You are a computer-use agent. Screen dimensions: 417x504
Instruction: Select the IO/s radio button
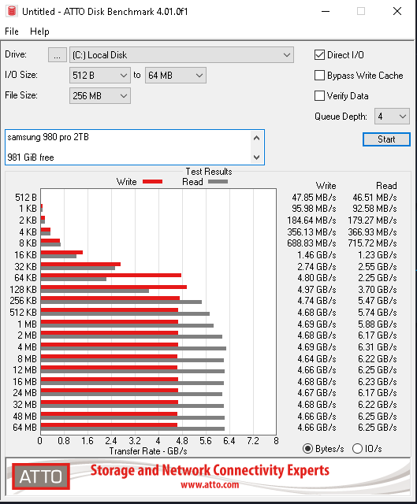click(x=357, y=448)
